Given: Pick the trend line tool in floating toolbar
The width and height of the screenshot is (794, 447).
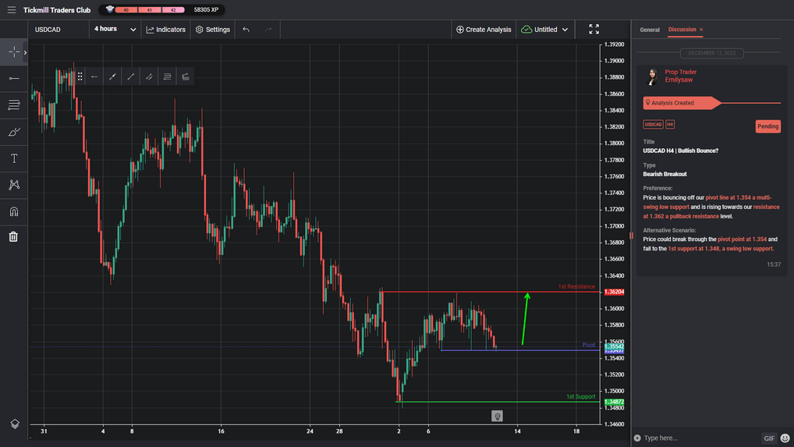Looking at the screenshot, I should pyautogui.click(x=131, y=76).
